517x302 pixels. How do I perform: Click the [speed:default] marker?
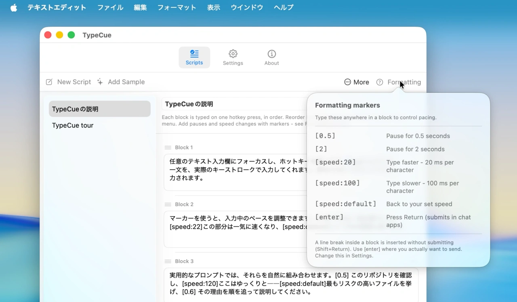pyautogui.click(x=345, y=204)
